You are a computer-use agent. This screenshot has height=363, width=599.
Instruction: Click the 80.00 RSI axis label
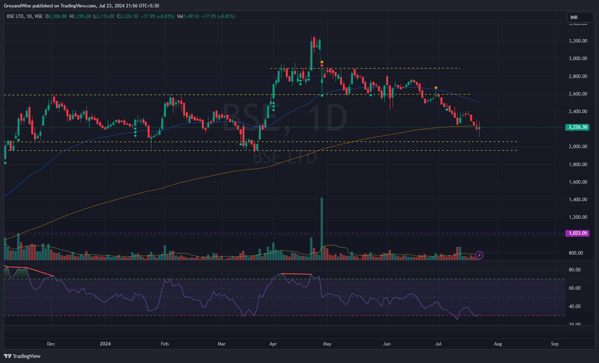575,270
